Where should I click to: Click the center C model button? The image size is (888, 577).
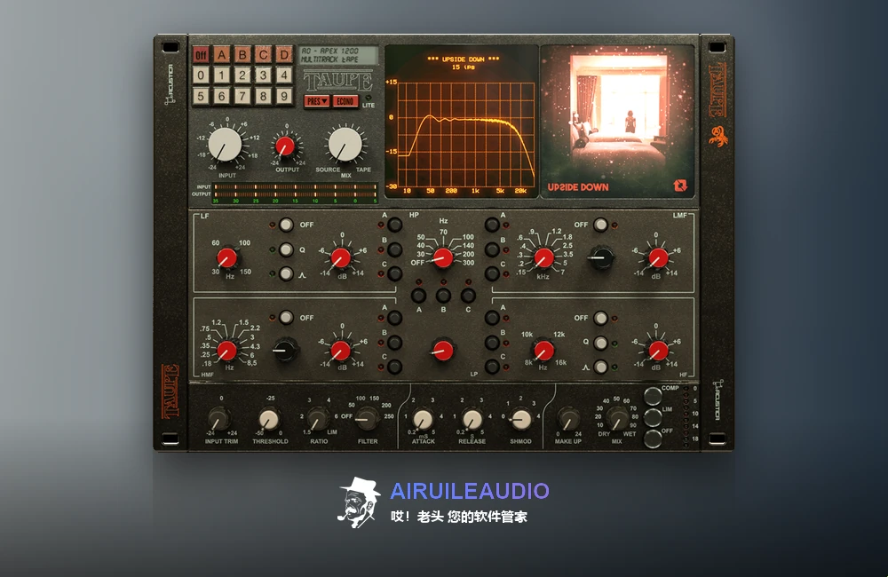[x=468, y=295]
